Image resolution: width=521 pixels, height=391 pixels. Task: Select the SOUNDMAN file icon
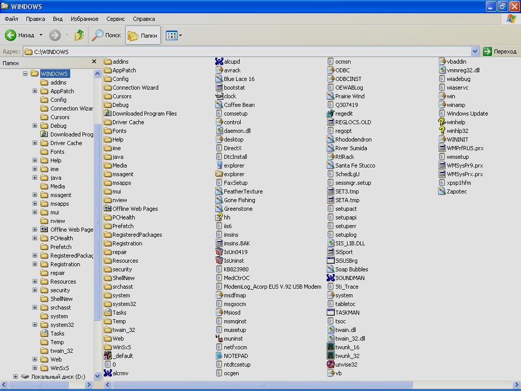pyautogui.click(x=331, y=278)
